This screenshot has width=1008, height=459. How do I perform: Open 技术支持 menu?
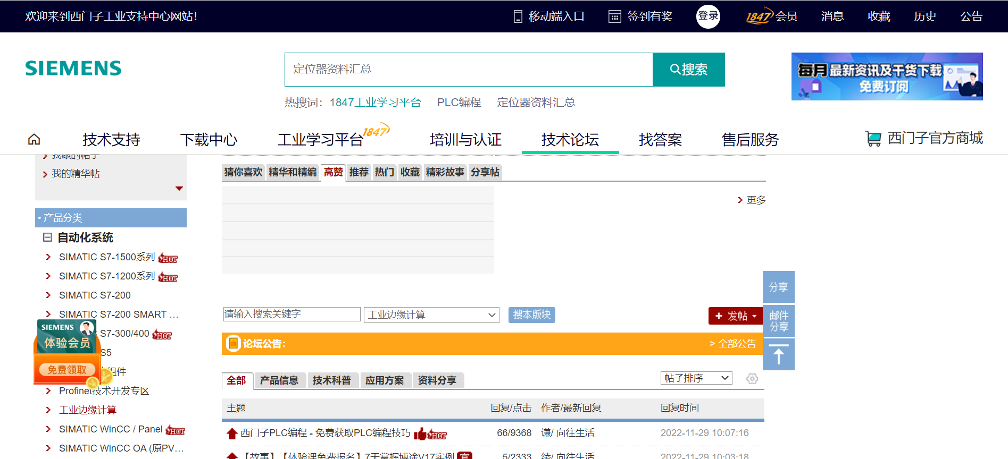(x=111, y=140)
